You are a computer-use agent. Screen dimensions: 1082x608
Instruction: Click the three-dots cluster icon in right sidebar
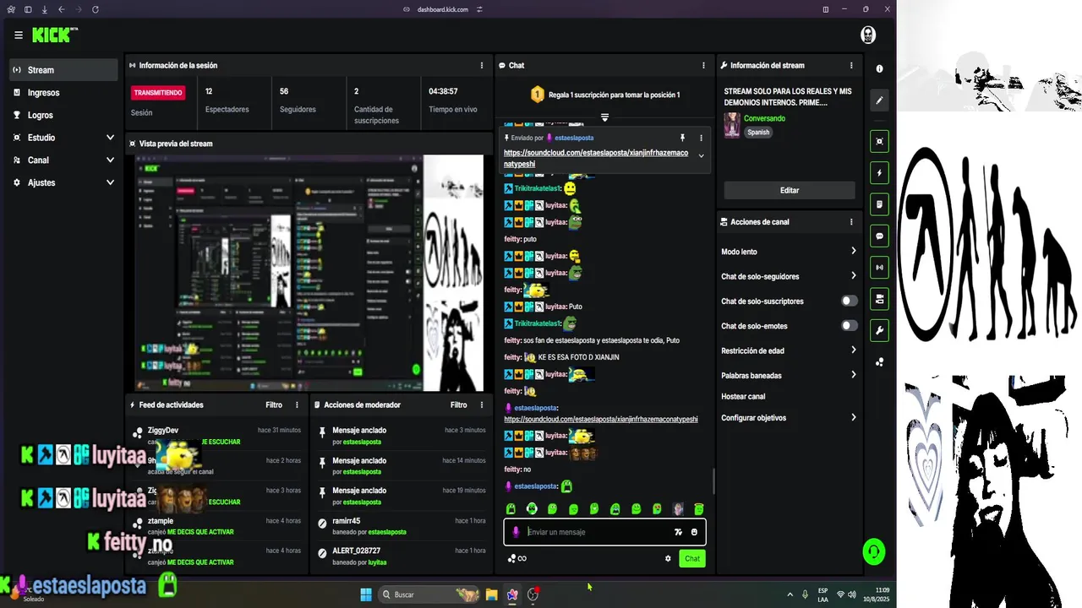coord(879,362)
